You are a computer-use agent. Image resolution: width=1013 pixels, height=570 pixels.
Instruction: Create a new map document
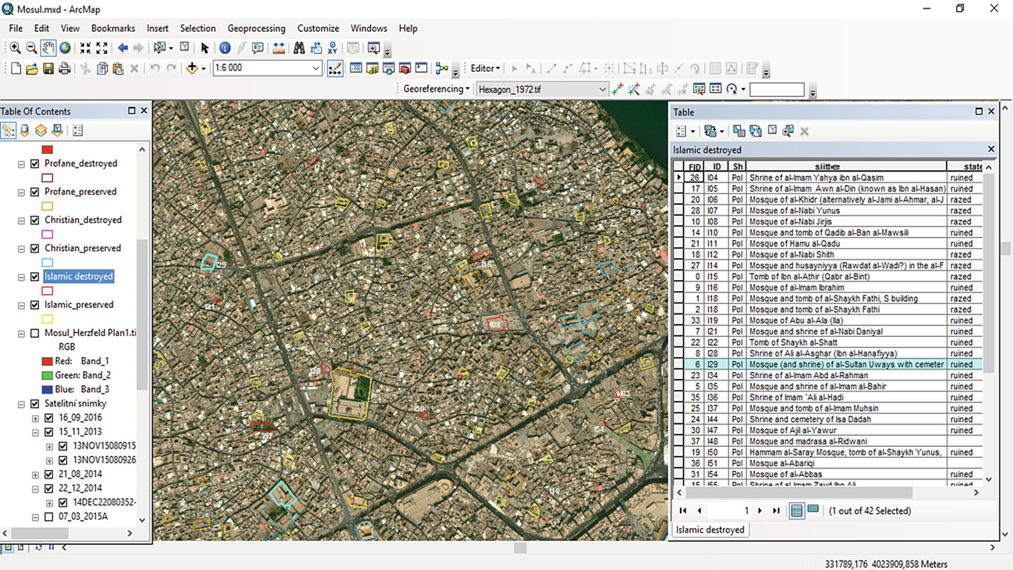[16, 69]
